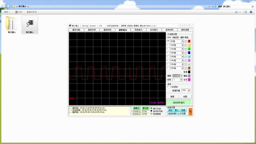Toggle the Explorer preview pane icon
The width and height of the screenshot is (256, 144).
(245, 12)
